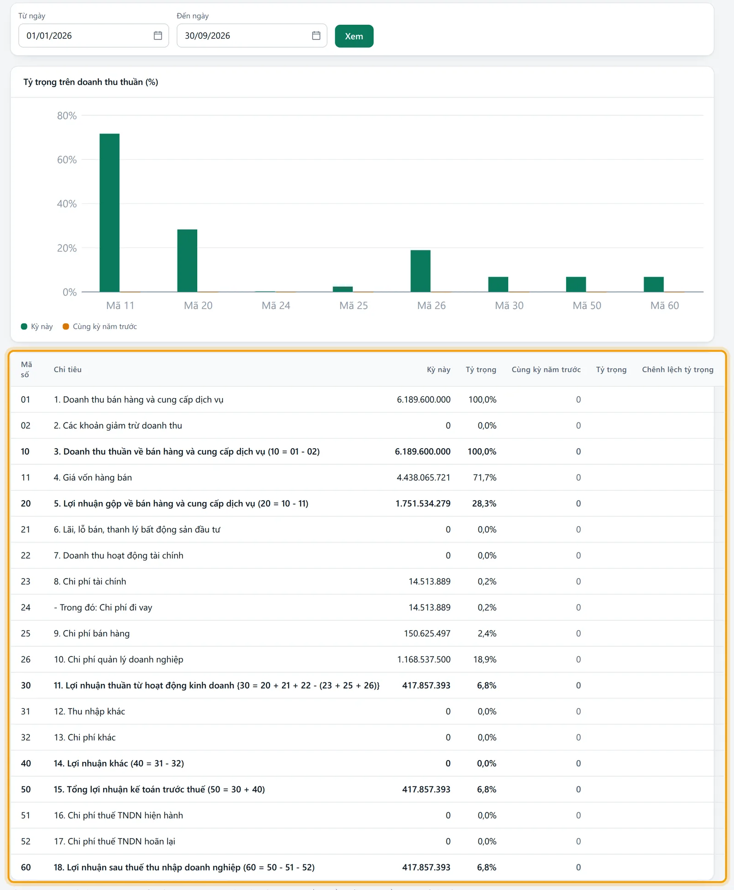This screenshot has width=734, height=890.
Task: Click the Đến ngày date input 30/09/2026
Action: coord(252,35)
